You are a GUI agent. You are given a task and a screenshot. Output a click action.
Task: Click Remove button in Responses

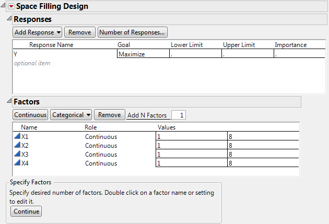[x=79, y=32]
